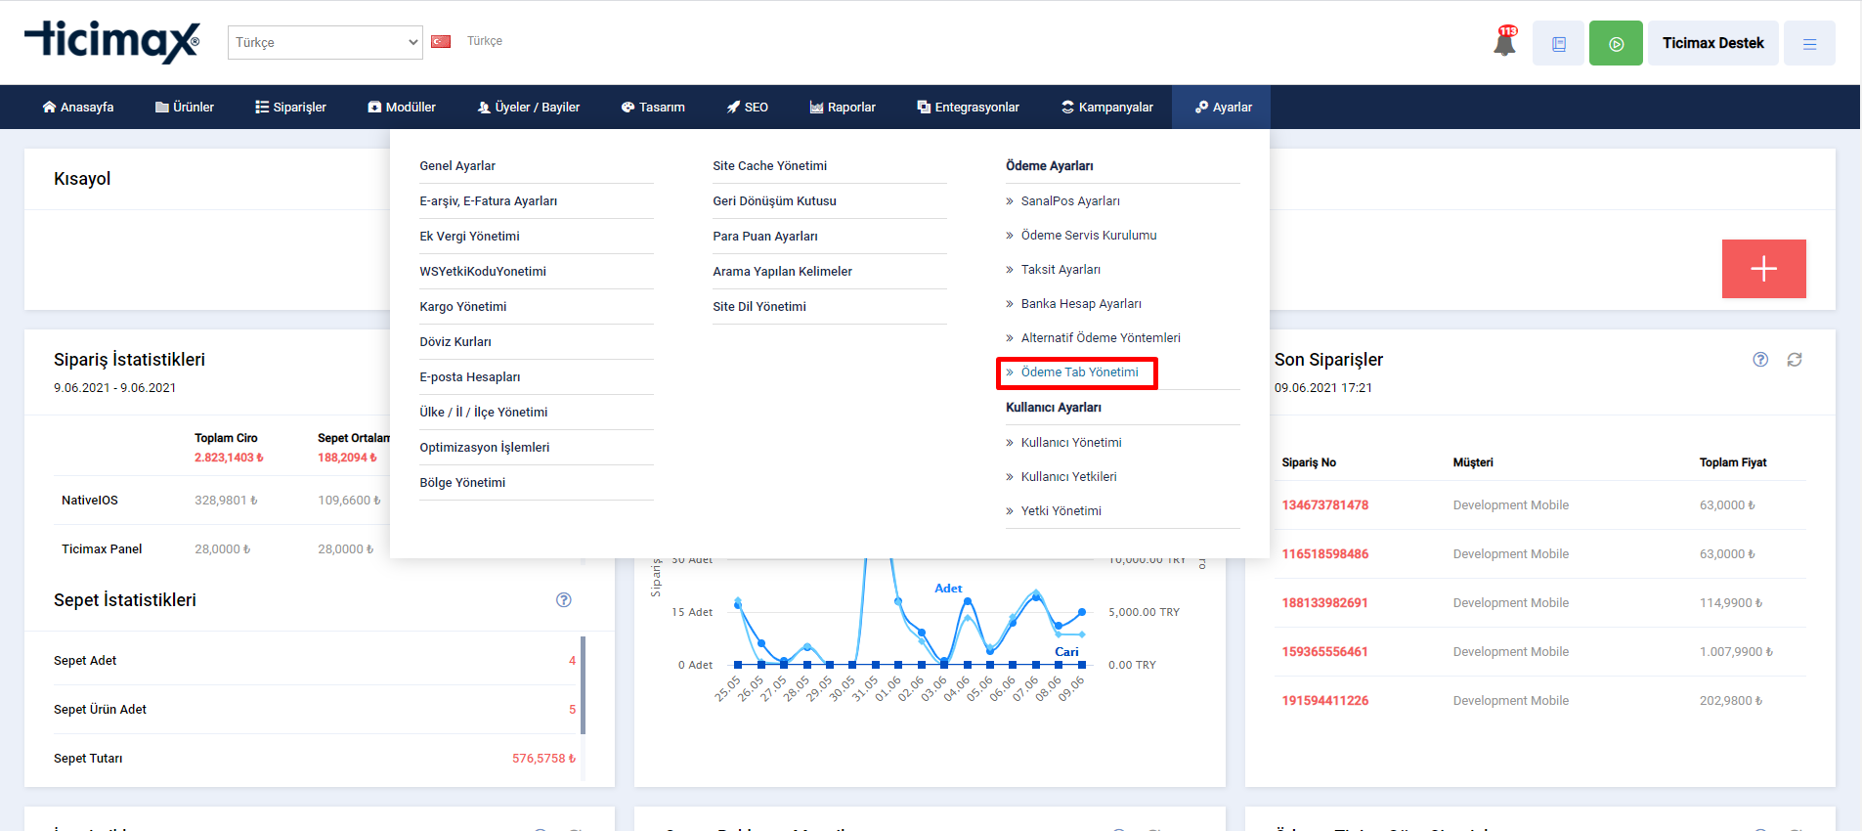Open the hamburger menu icon in header
Image resolution: width=1862 pixels, height=831 pixels.
click(x=1809, y=43)
